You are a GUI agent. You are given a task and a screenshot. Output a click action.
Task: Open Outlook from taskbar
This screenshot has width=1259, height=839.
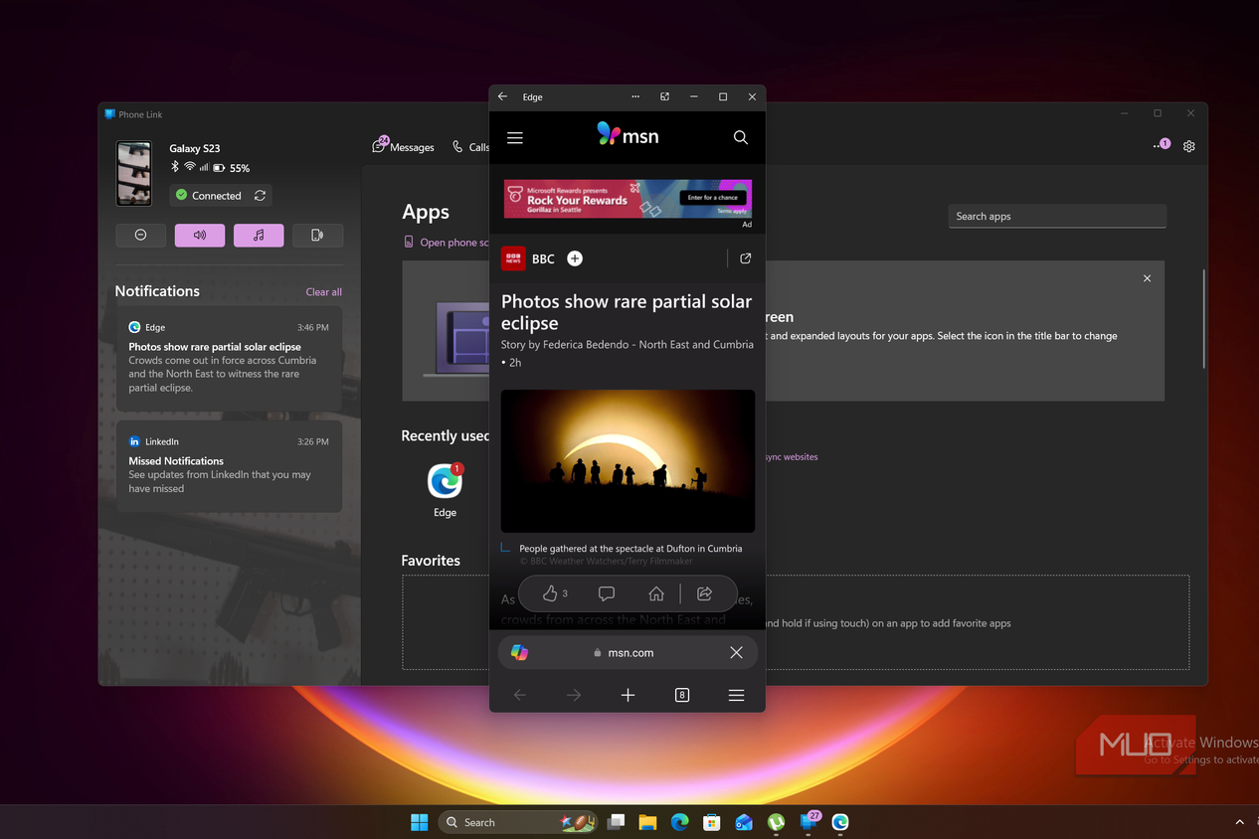pos(744,822)
